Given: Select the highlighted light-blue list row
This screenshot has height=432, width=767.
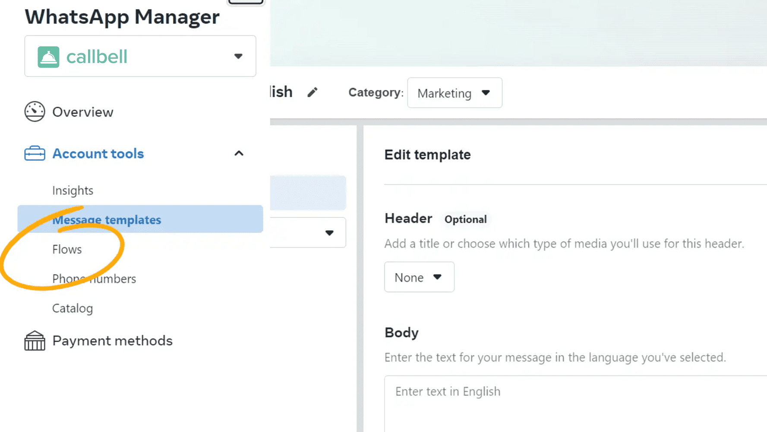Looking at the screenshot, I should 308,192.
